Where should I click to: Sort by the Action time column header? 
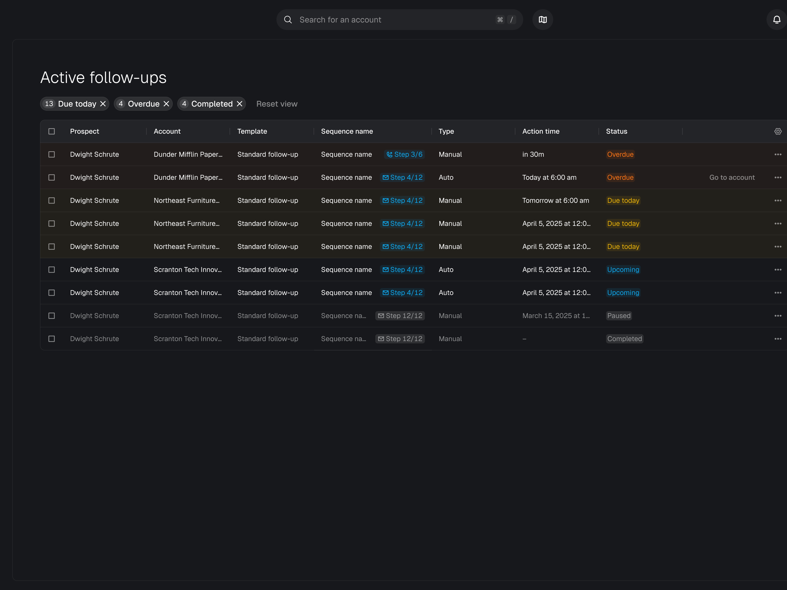click(x=541, y=131)
